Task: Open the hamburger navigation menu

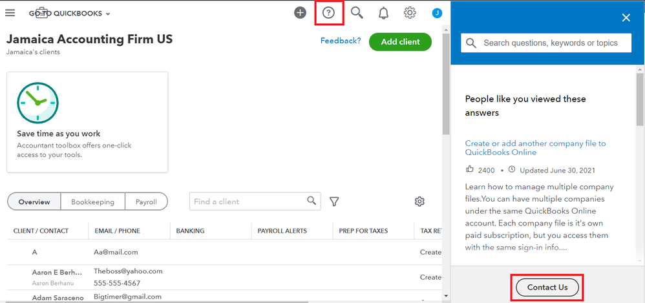Action: coord(10,13)
